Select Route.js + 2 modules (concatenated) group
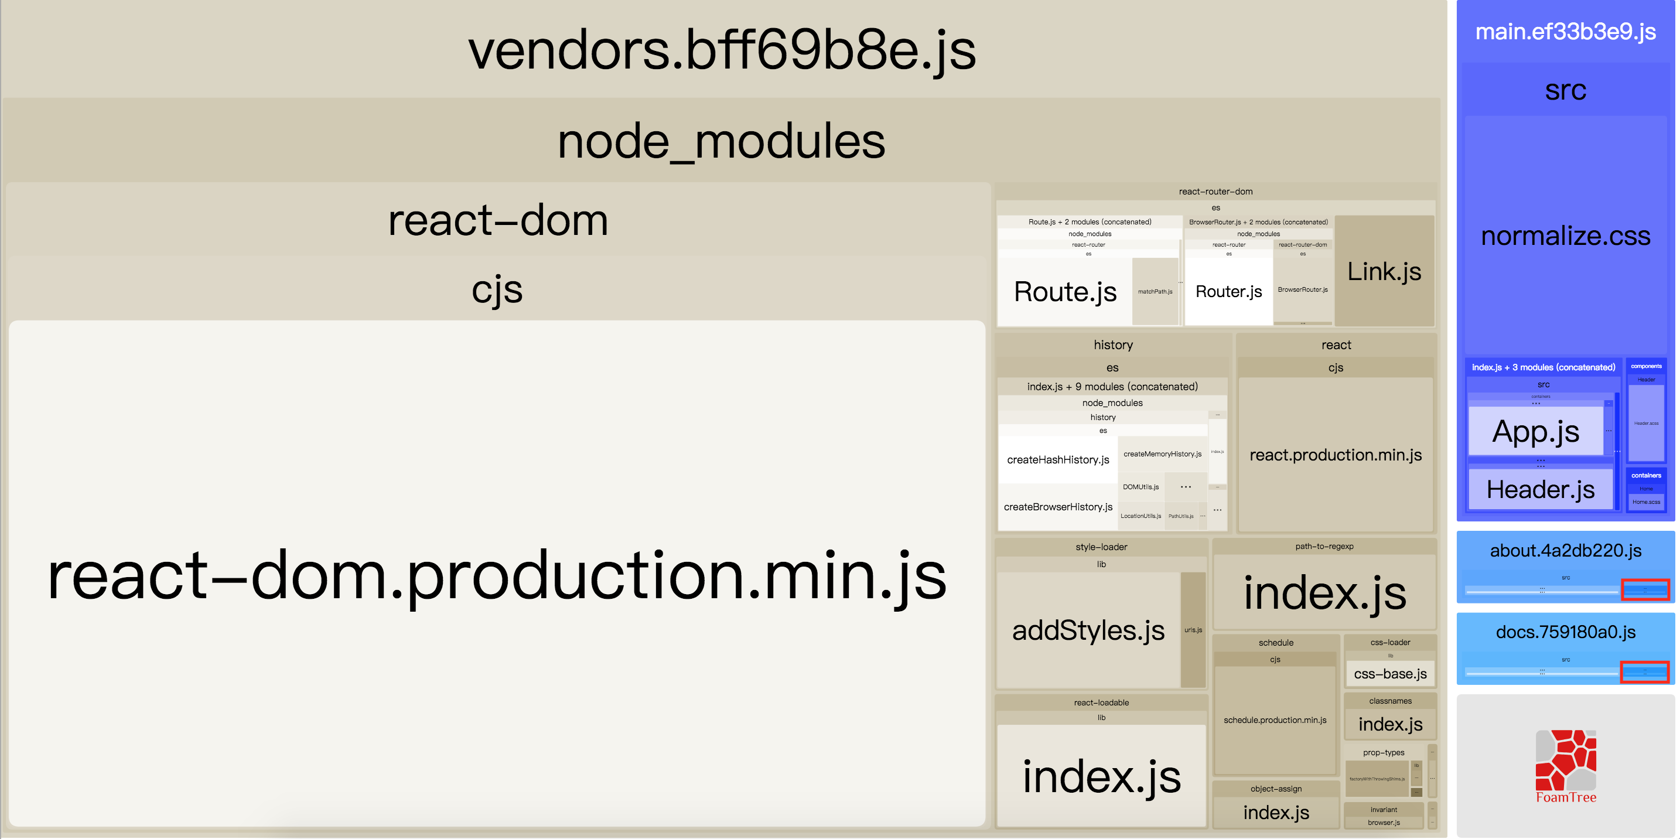The height and width of the screenshot is (839, 1680). (x=1090, y=222)
